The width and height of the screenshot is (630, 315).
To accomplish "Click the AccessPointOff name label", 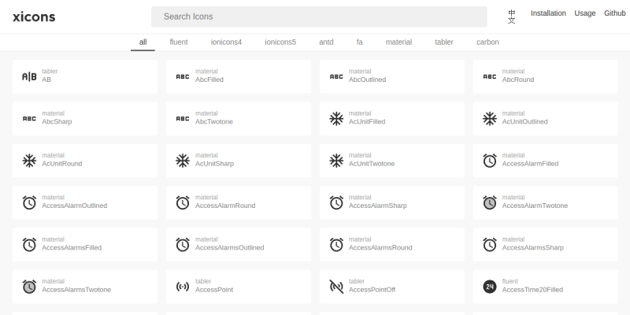I will [372, 290].
